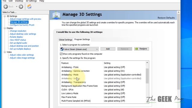This screenshot has height=108, width=192.
Task: Open Rotate display task
Action: pos(16,37)
